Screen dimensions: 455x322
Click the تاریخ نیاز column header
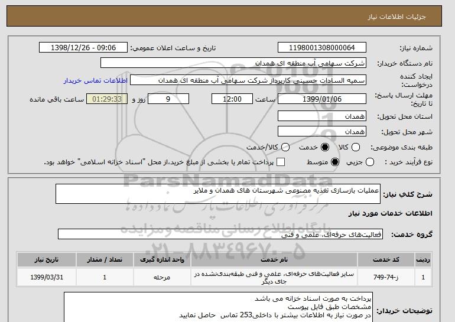click(x=47, y=259)
